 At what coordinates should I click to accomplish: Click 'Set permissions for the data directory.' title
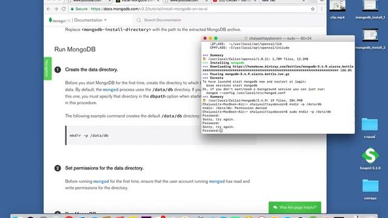point(104,168)
